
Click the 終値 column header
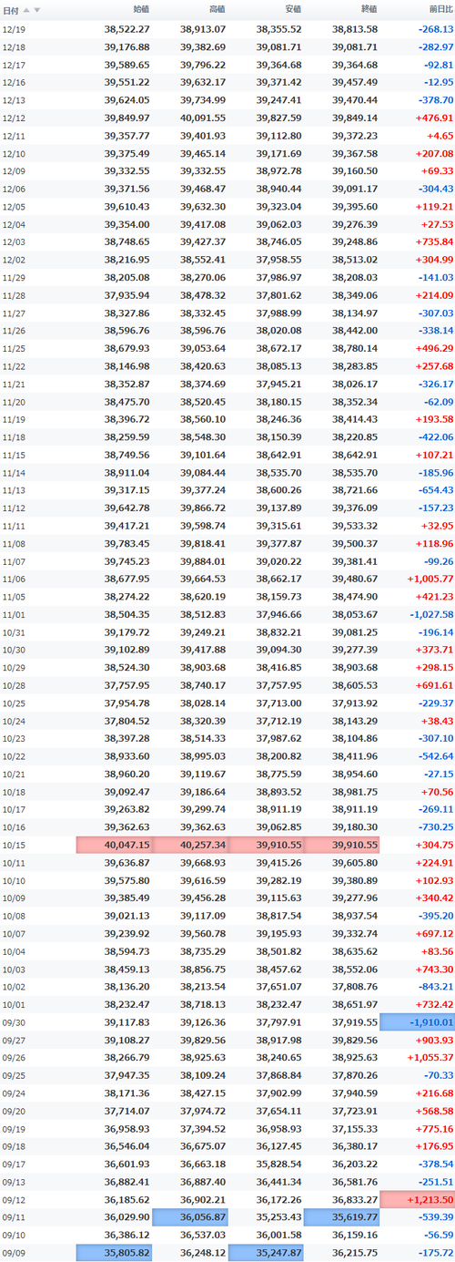369,10
